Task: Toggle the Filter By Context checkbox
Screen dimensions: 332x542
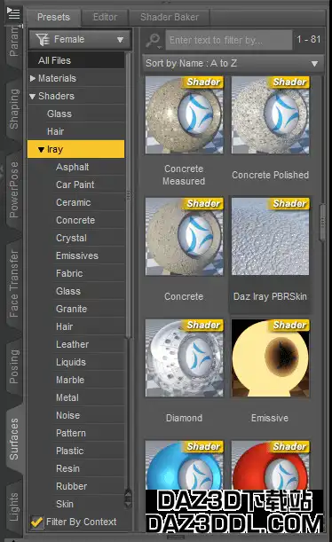Action: 36,522
